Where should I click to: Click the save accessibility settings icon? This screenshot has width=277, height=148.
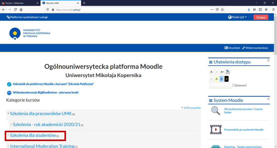coord(228,72)
